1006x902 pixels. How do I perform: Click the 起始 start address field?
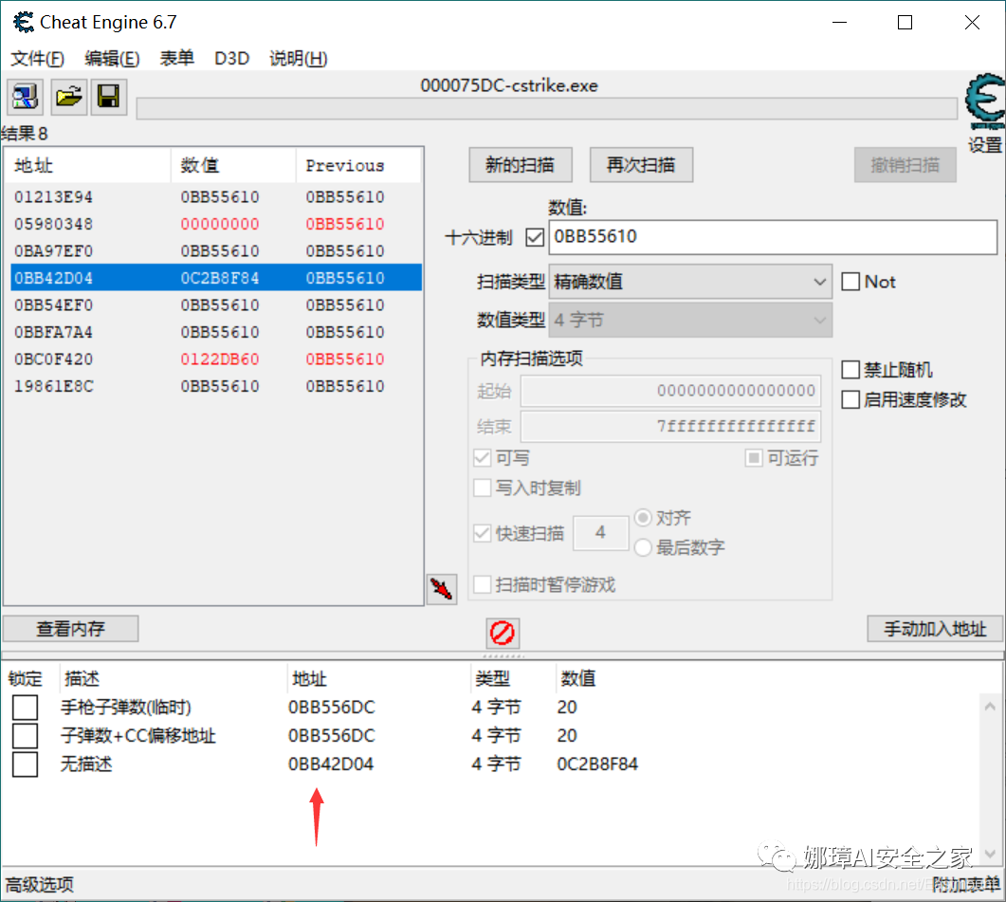[670, 391]
